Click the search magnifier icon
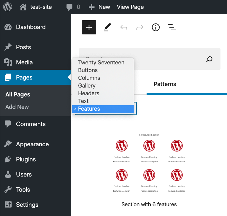Viewport: 227px width, 216px height. click(x=209, y=59)
